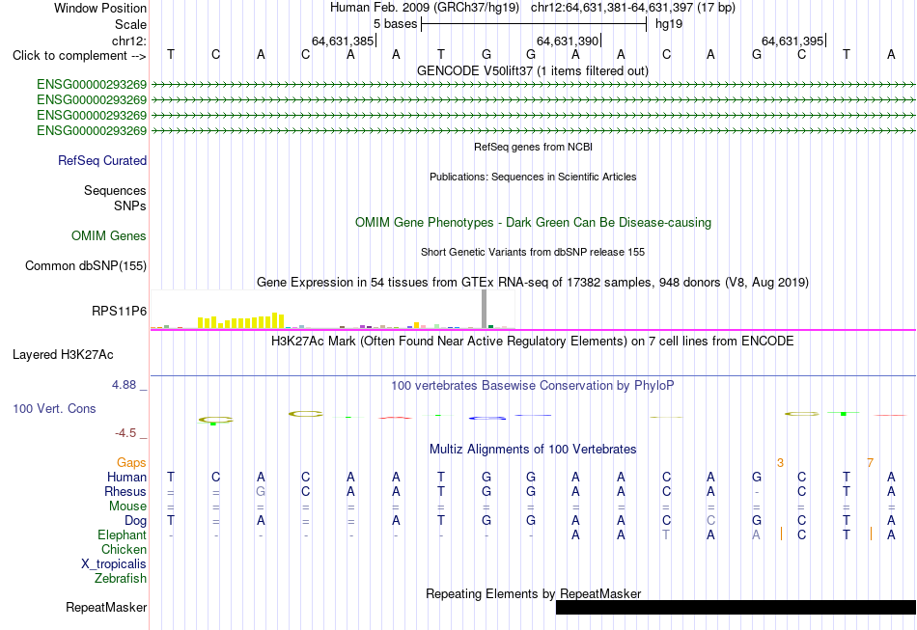The width and height of the screenshot is (917, 630).
Task: Click the 64,631,390 position marker
Action: click(x=569, y=41)
